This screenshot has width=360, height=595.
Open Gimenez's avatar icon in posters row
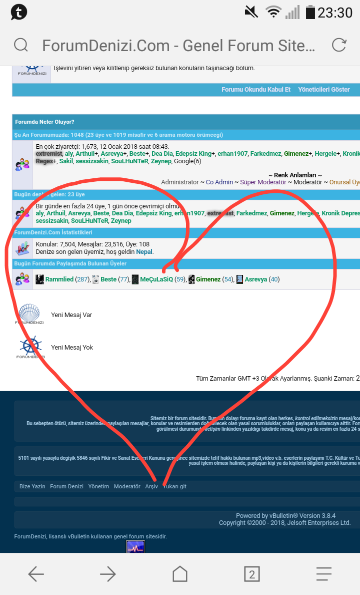pos(191,279)
